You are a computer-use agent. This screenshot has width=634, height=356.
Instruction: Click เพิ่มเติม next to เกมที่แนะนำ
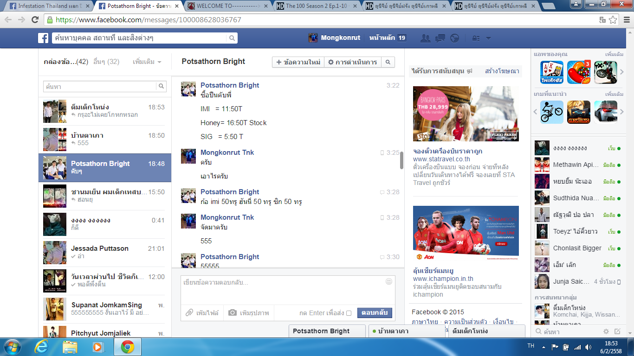(614, 94)
